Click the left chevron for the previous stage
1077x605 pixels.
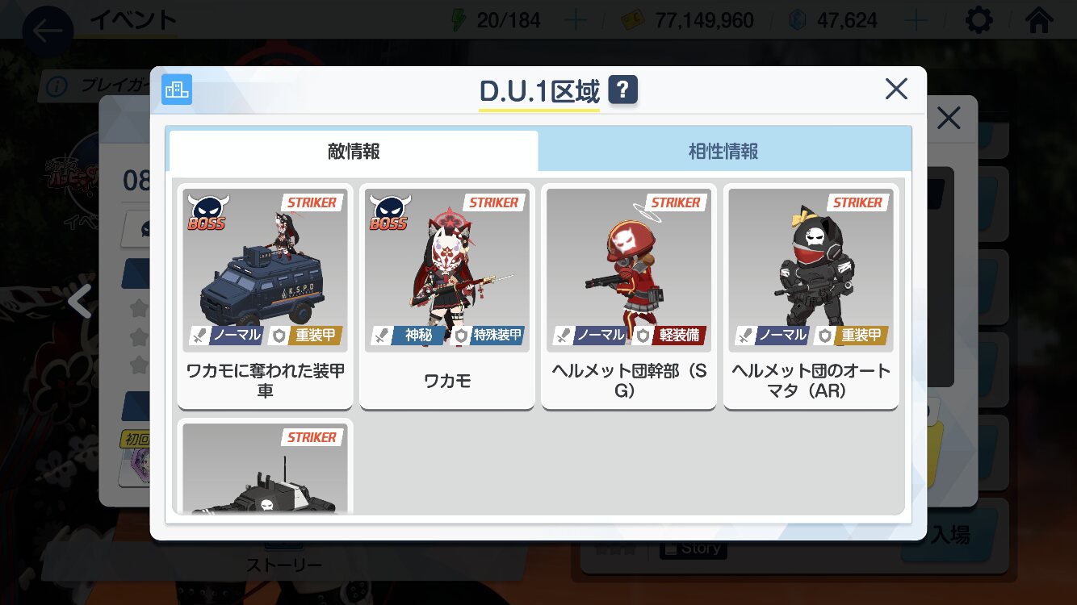(79, 302)
